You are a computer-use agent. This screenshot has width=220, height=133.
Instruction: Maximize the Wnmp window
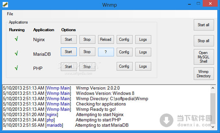click(x=198, y=4)
